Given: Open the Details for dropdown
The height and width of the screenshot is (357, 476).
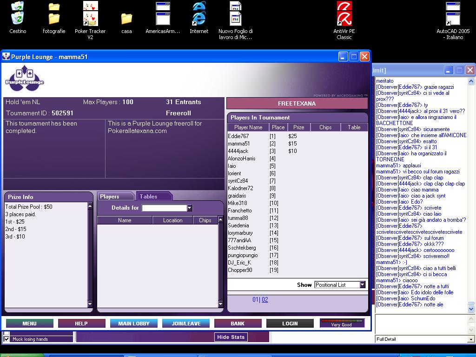Looking at the screenshot, I should [x=190, y=208].
